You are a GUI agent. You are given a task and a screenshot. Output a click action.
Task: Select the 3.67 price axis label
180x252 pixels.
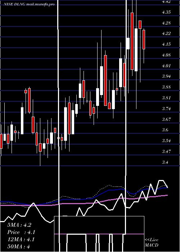pos(166,119)
